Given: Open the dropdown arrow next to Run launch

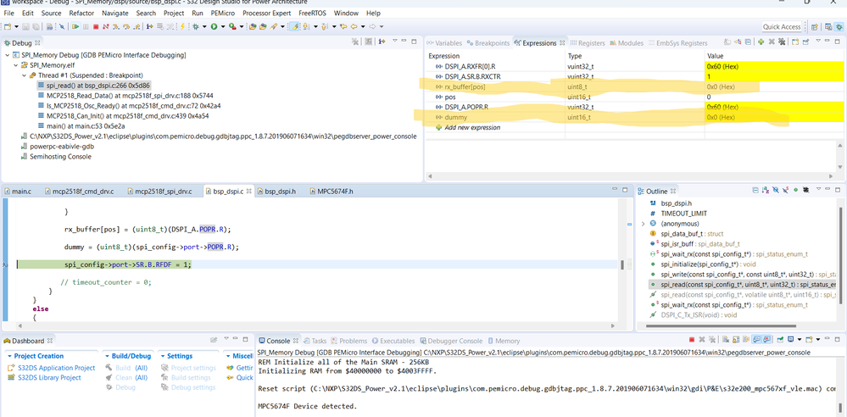Looking at the screenshot, I should pyautogui.click(x=222, y=26).
